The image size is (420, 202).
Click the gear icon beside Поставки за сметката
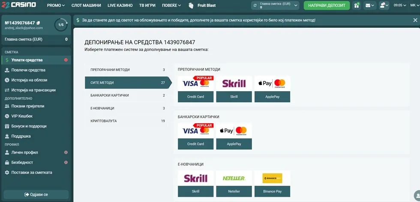coord(7,172)
